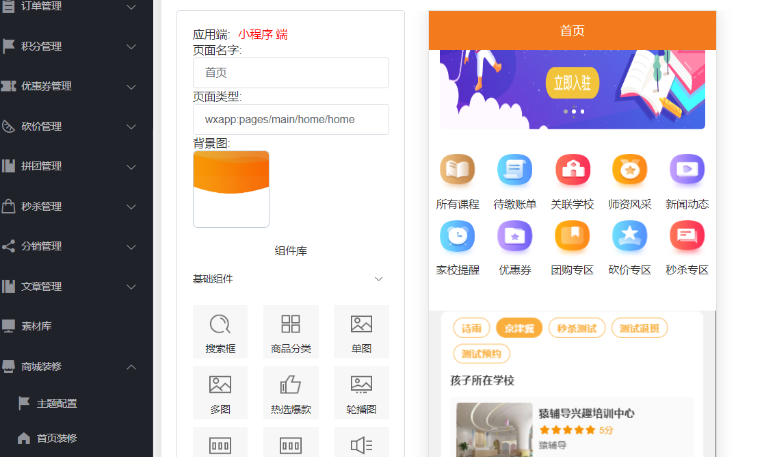Open 所有课程 in phone preview
Screen dimensions: 775x457
(457, 181)
